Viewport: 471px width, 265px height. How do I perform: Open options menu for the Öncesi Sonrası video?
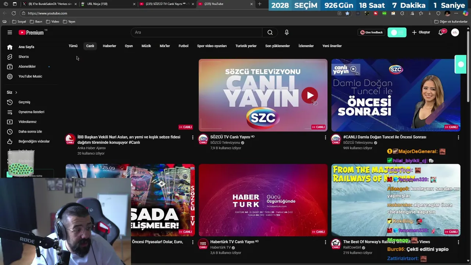(x=458, y=137)
